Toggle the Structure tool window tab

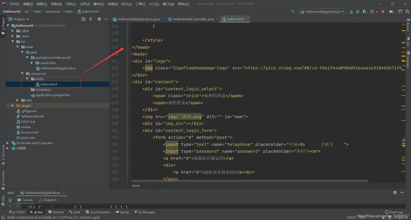[3, 154]
